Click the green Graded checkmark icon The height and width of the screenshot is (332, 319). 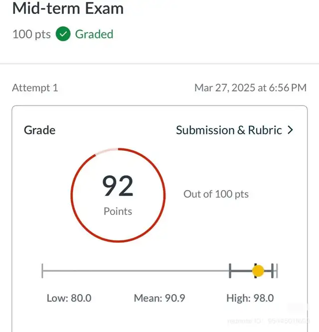click(x=63, y=34)
